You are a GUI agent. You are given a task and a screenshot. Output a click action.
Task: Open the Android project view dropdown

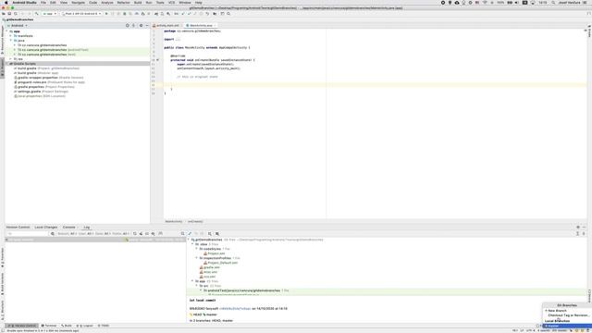click(18, 25)
